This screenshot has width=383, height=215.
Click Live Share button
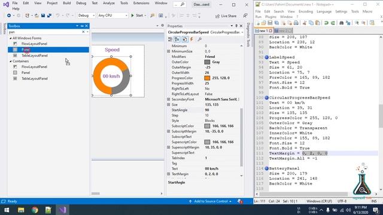226,16
